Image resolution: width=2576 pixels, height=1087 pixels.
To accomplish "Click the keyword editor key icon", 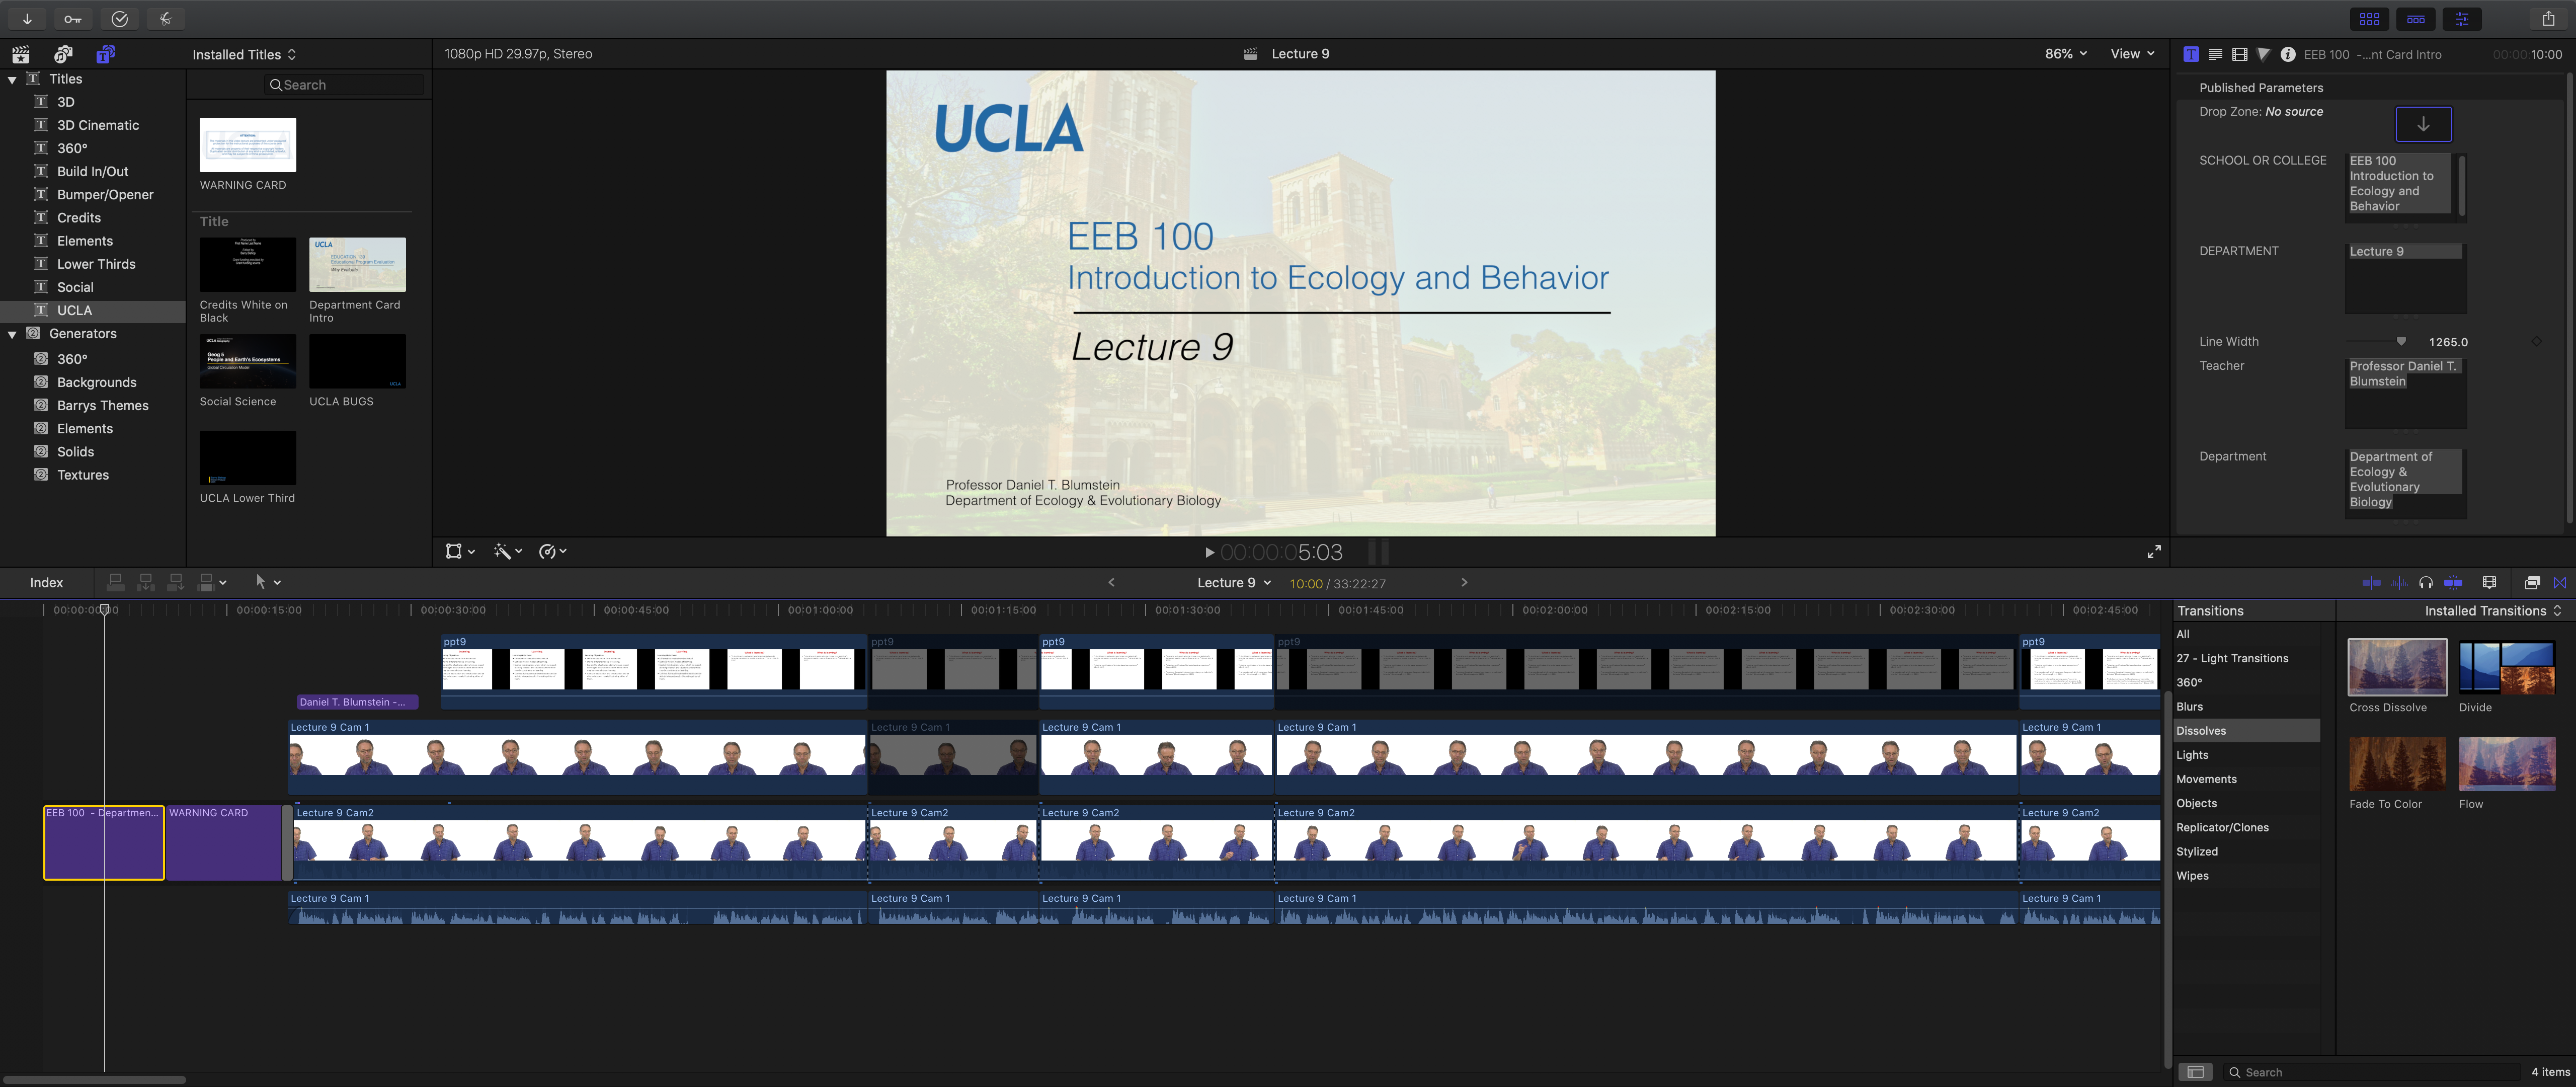I will point(73,19).
